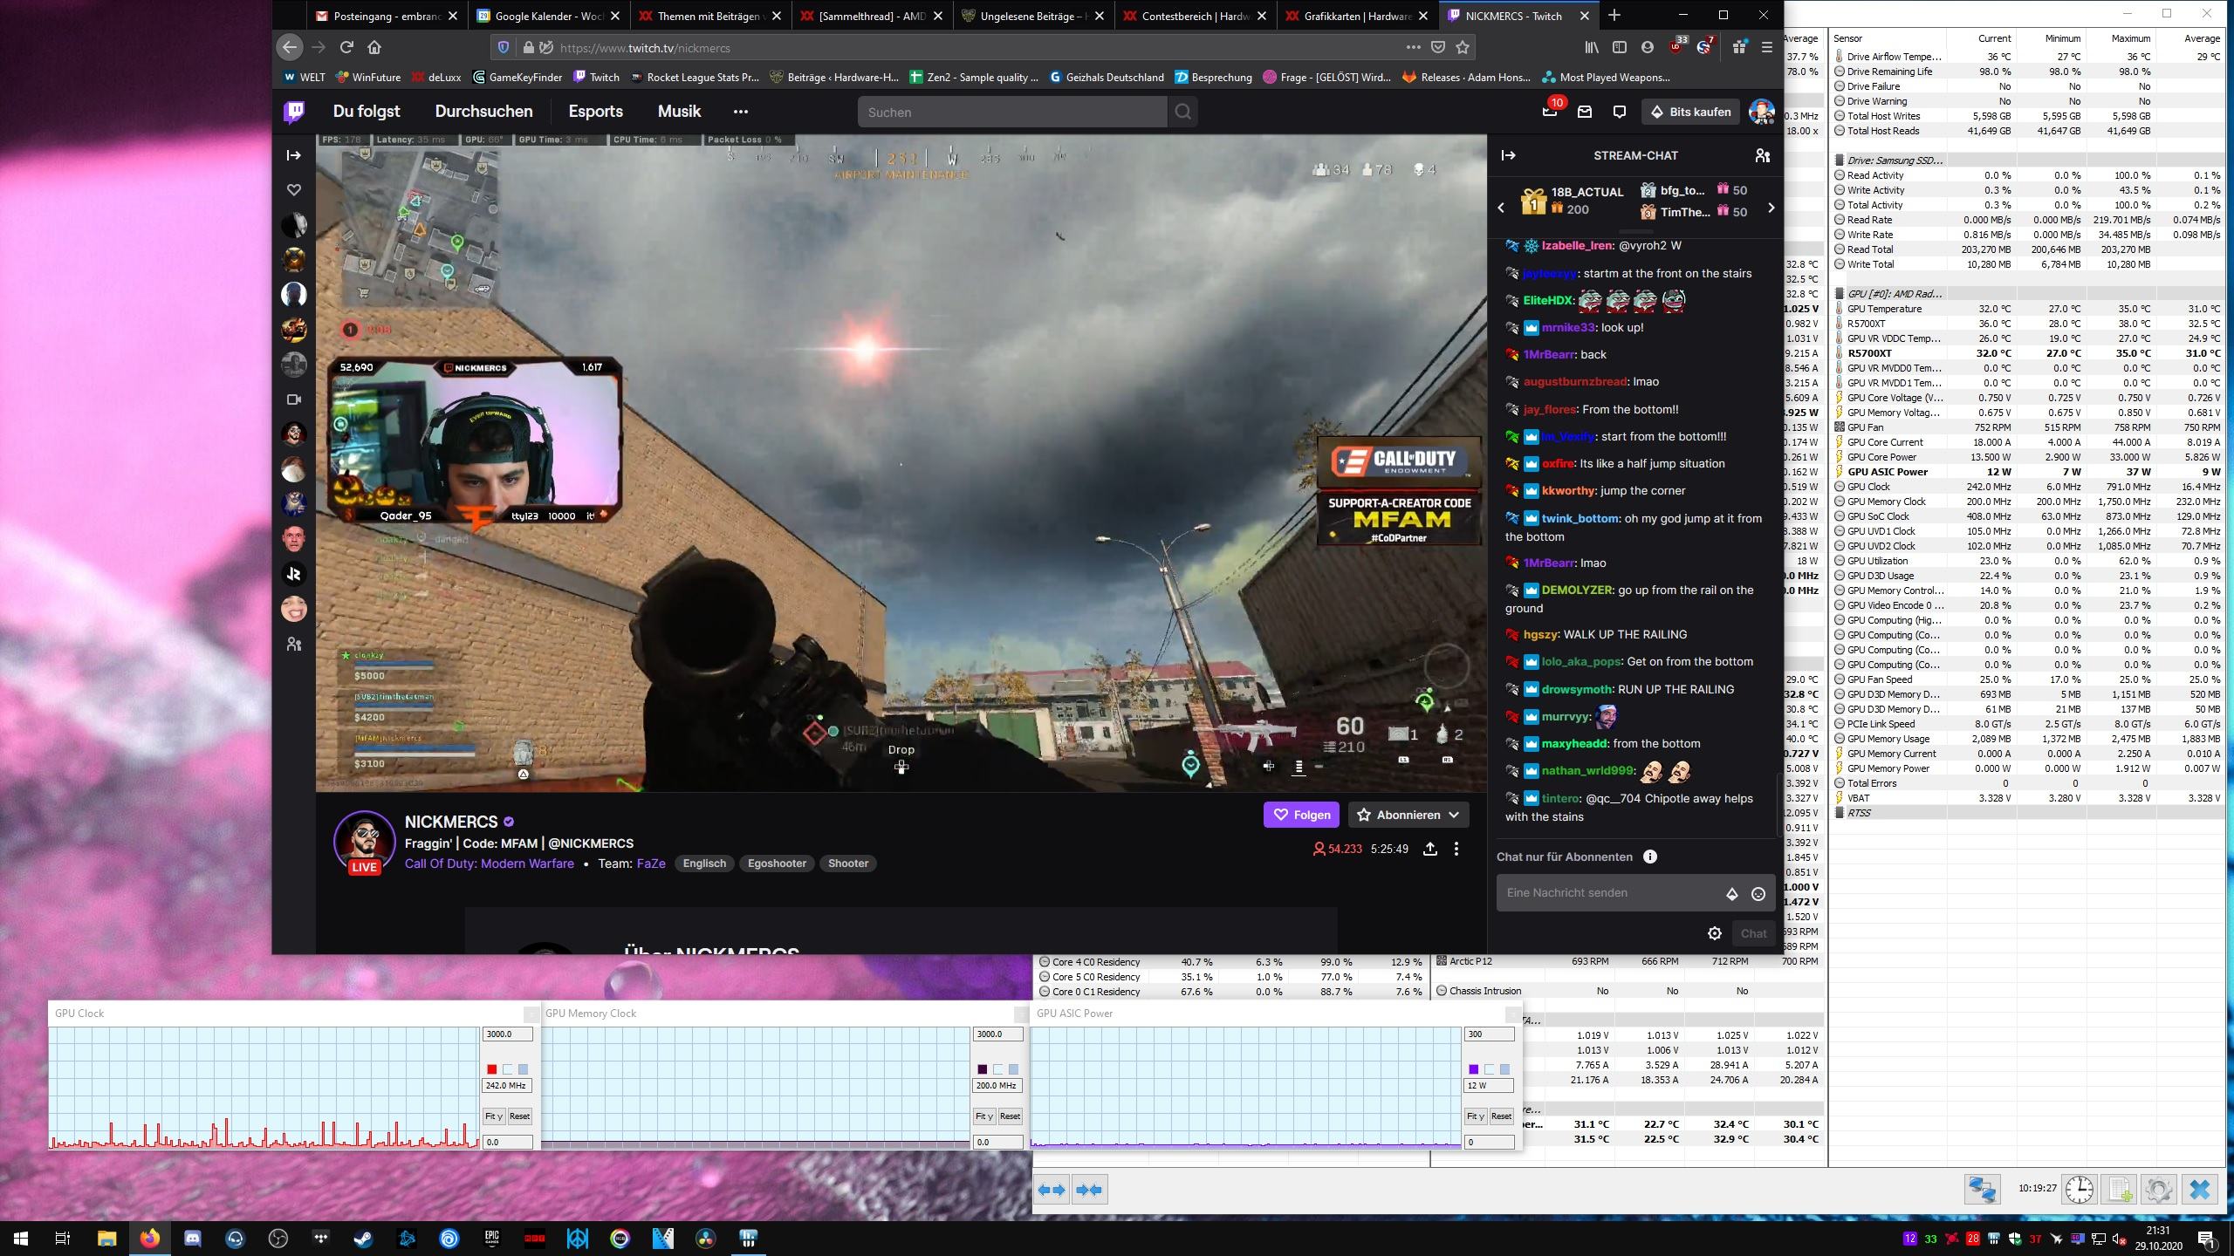Open File Explorer from taskbar
The height and width of the screenshot is (1256, 2234).
coord(106,1238)
